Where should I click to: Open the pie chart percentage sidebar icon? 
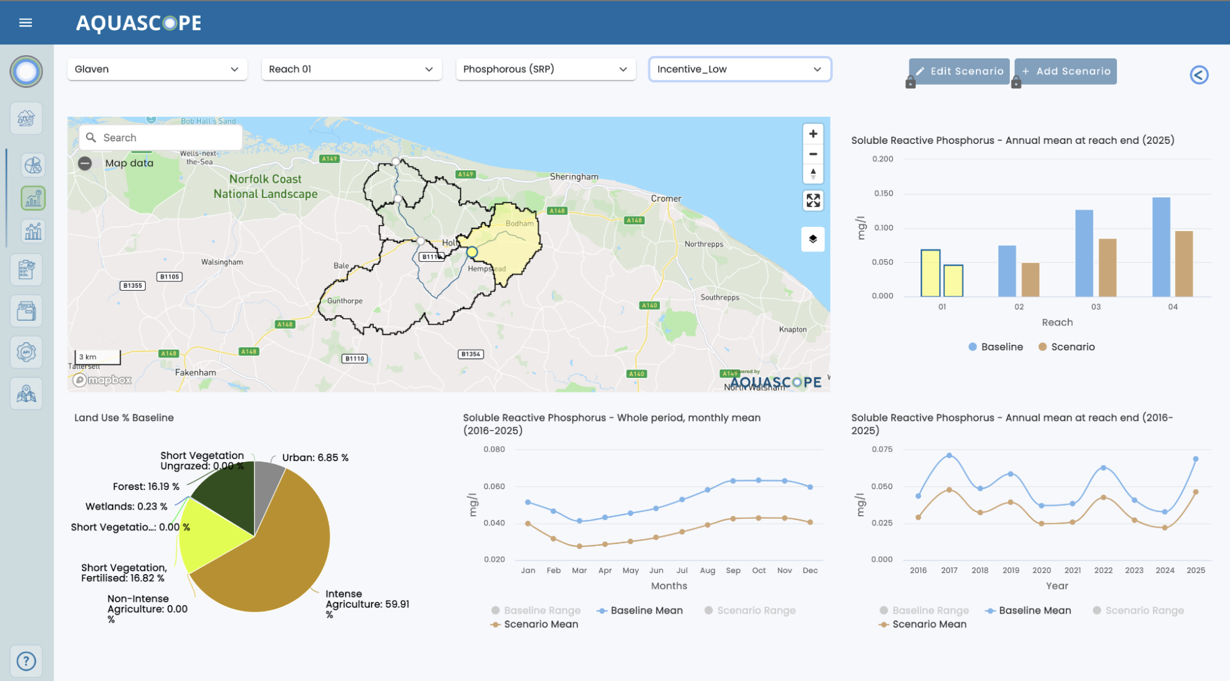click(x=33, y=165)
